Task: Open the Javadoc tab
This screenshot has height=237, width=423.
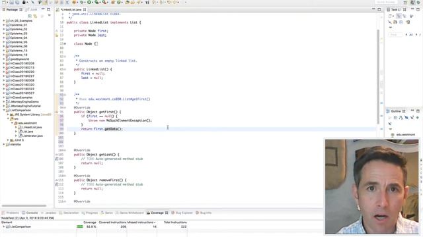Action: tap(49, 213)
